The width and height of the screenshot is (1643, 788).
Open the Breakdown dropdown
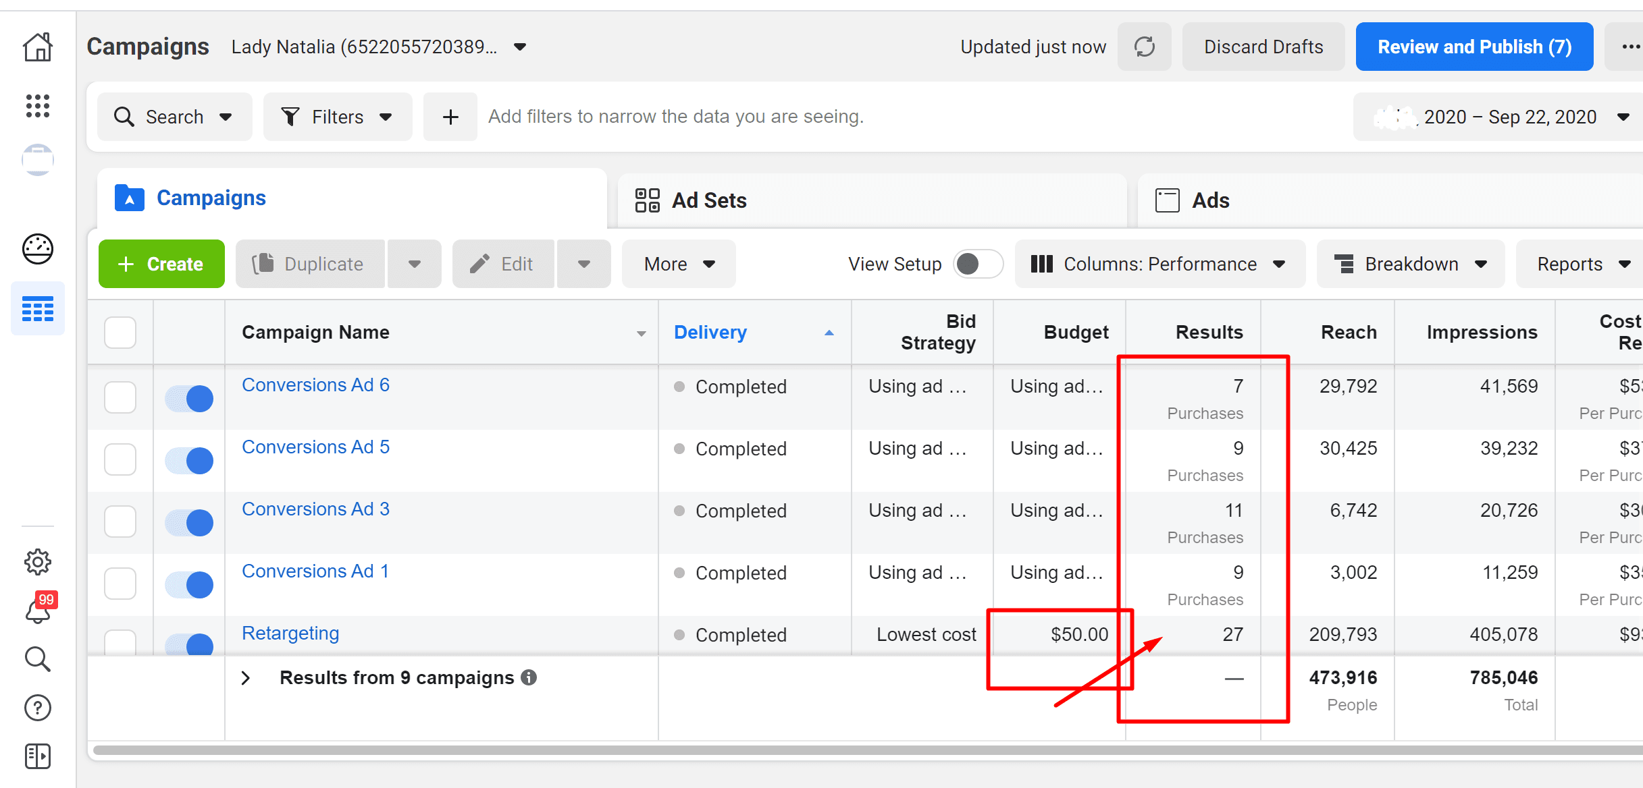(x=1411, y=264)
